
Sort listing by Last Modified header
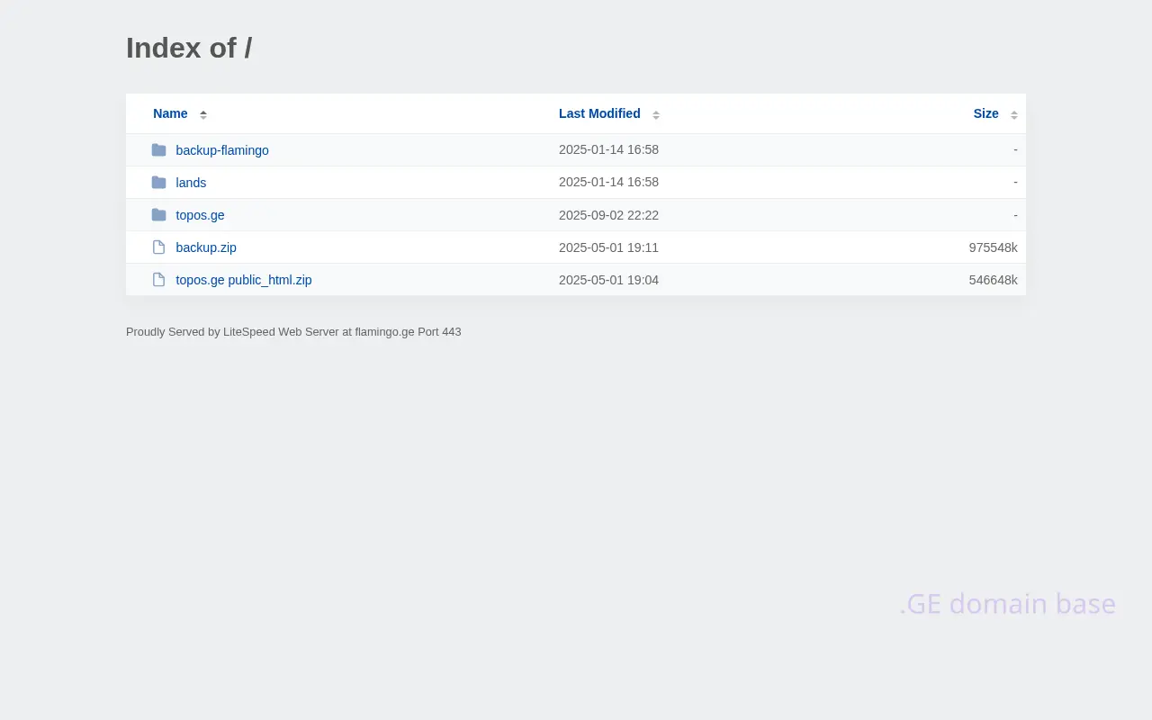coord(599,113)
